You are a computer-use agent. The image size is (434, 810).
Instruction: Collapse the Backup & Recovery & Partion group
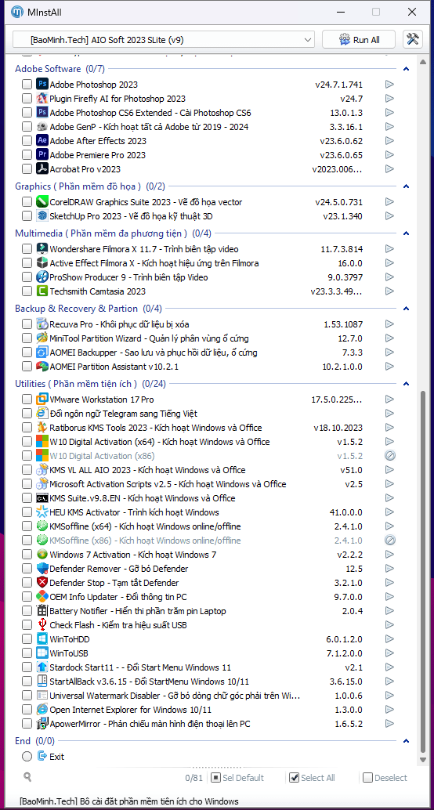click(x=406, y=309)
